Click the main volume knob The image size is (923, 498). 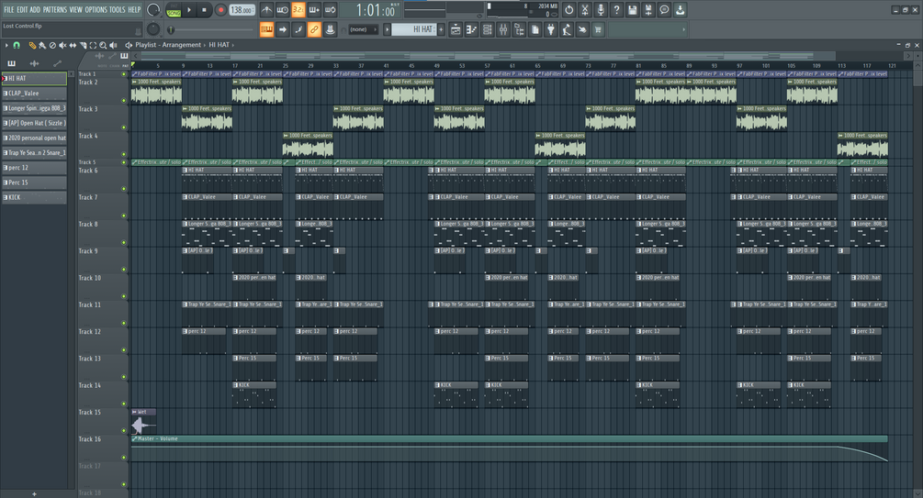[153, 9]
